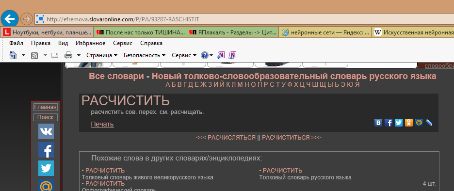Open РАСЧИСТИТЬ in великорусского языка dictionary
454x191 pixels.
tap(105, 171)
